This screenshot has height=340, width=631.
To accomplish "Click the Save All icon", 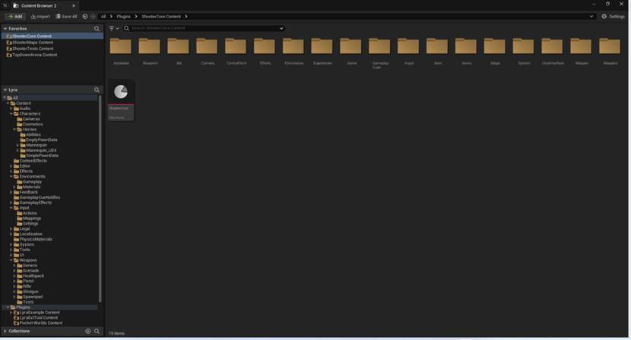I will pos(59,16).
